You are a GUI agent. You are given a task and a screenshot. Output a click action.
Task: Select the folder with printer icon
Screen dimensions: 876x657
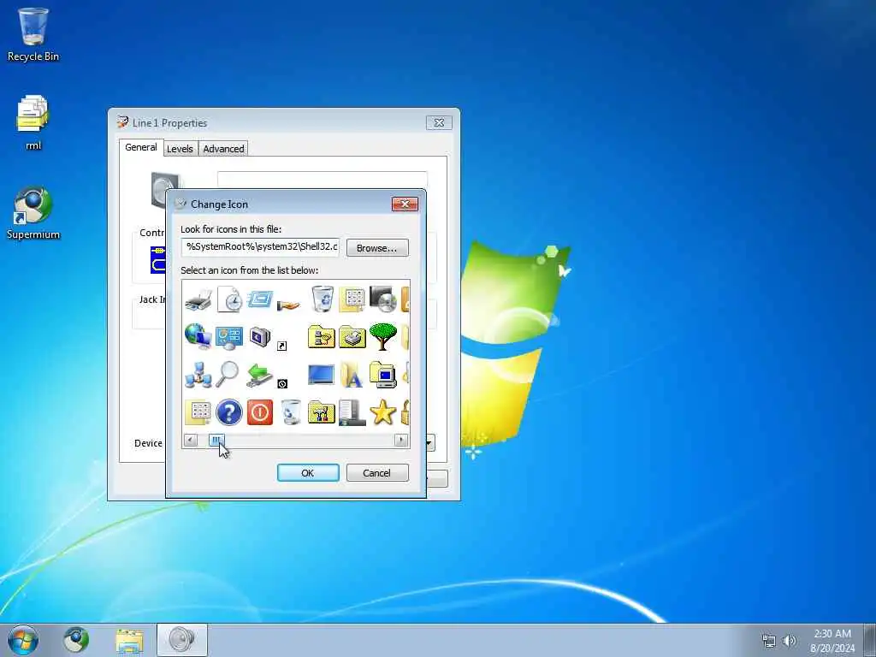tap(352, 337)
